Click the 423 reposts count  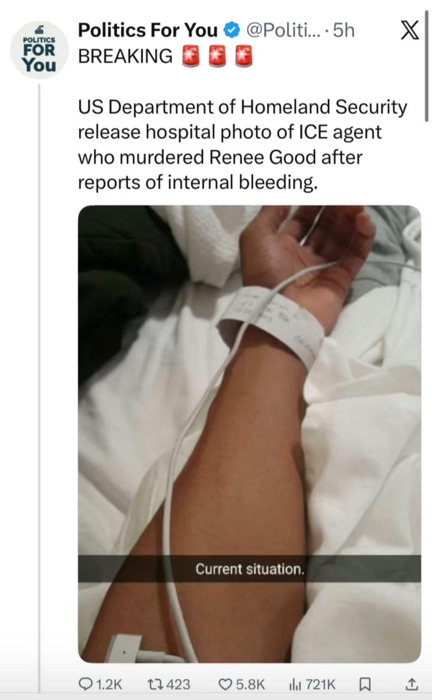coord(178,684)
